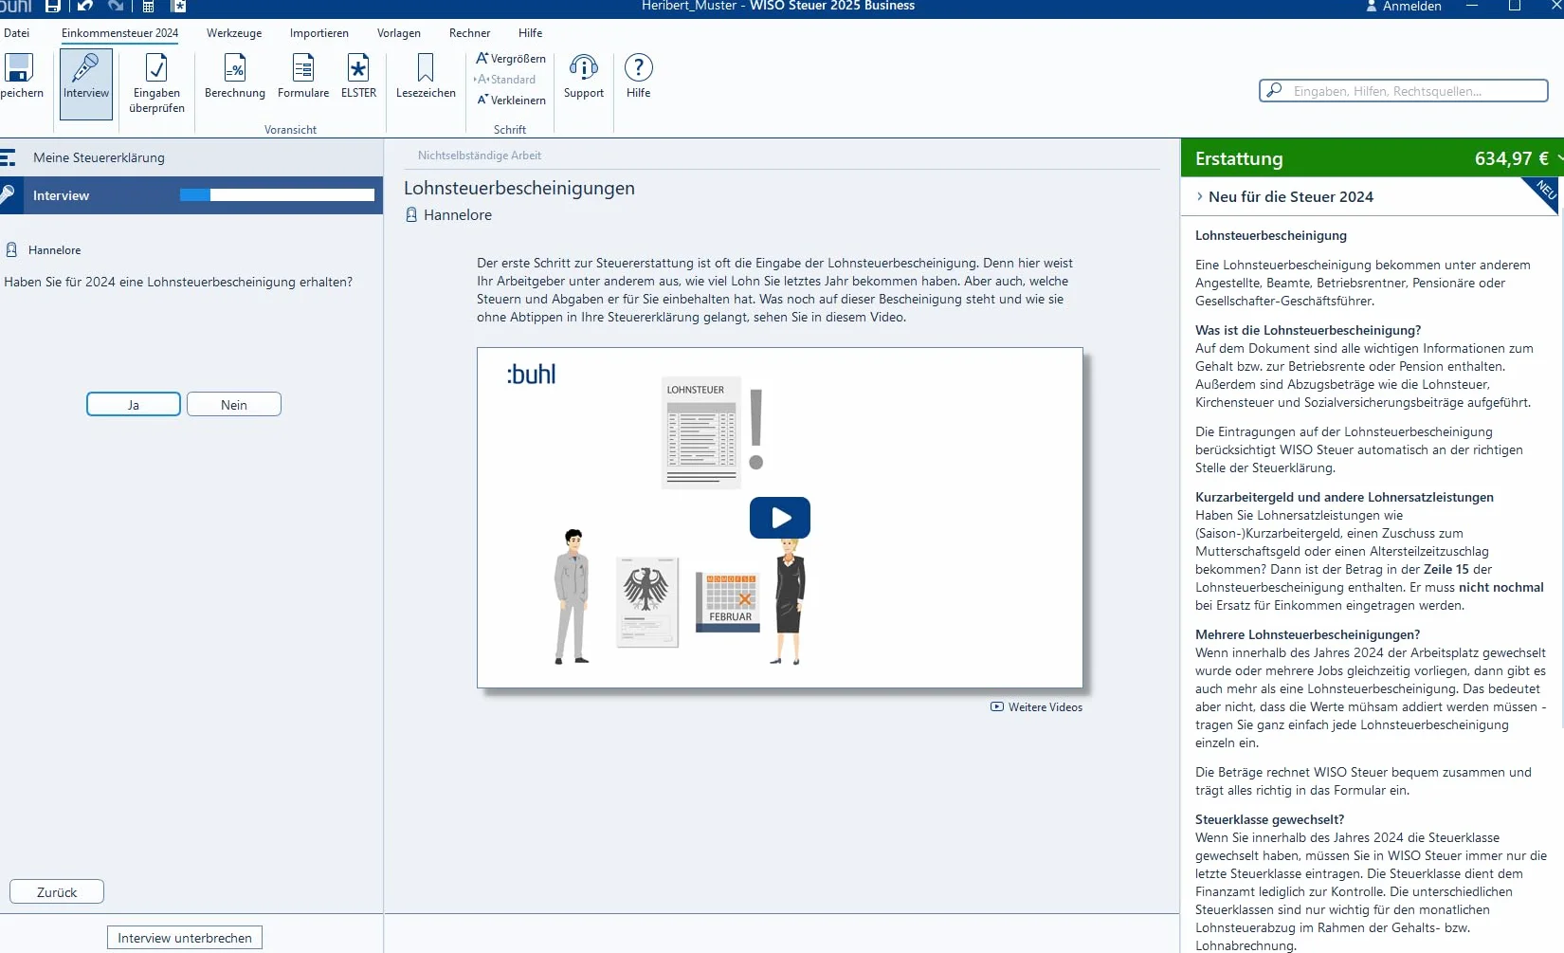Click 'Was ist die Lohnsteuerbescheinigung?' help heading
Viewport: 1564px width, 953px height.
[x=1308, y=330]
